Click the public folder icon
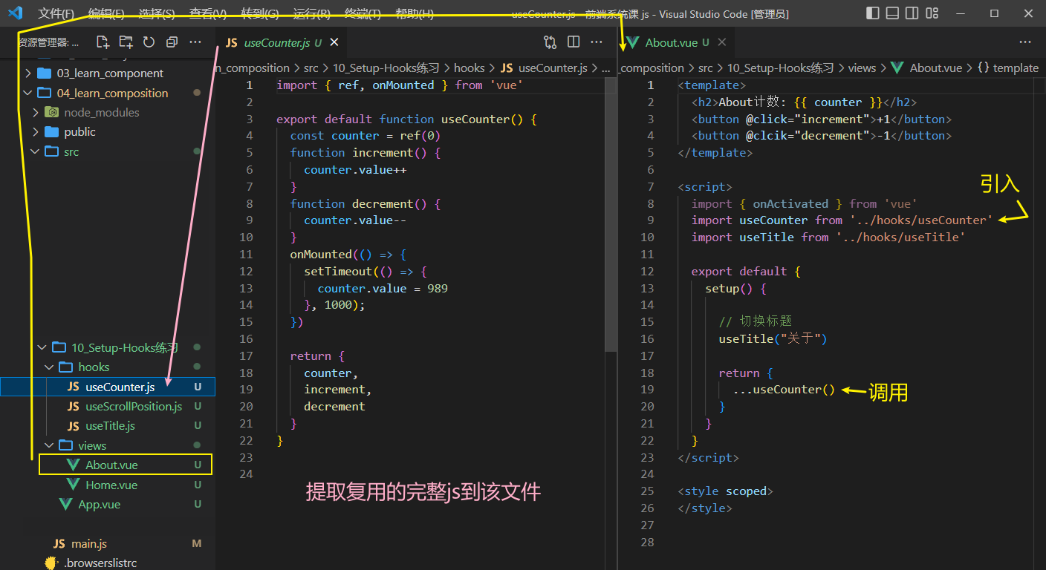Viewport: 1046px width, 570px height. tap(51, 132)
